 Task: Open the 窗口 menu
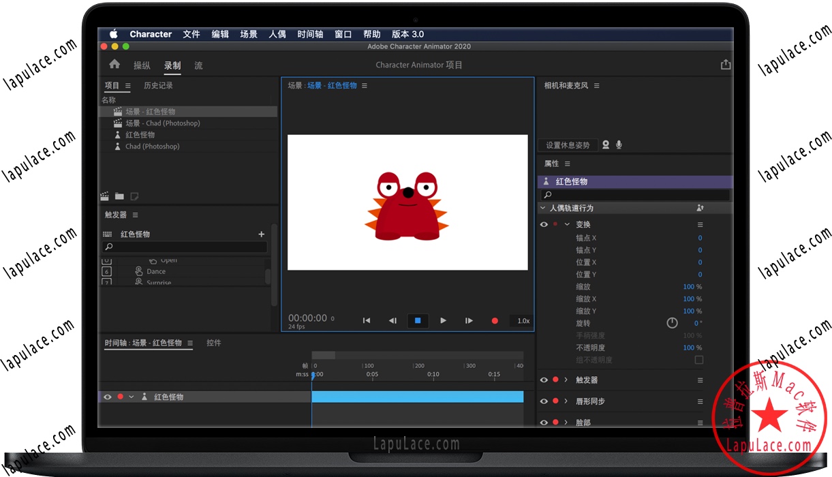[342, 34]
